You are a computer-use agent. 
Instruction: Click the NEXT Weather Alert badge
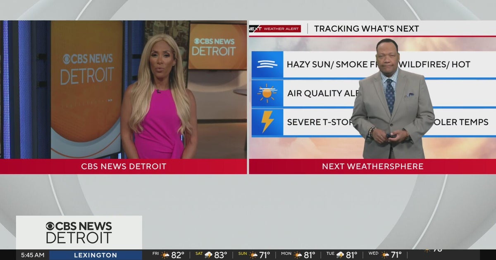[275, 29]
